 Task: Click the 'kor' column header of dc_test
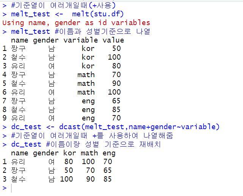(70, 153)
